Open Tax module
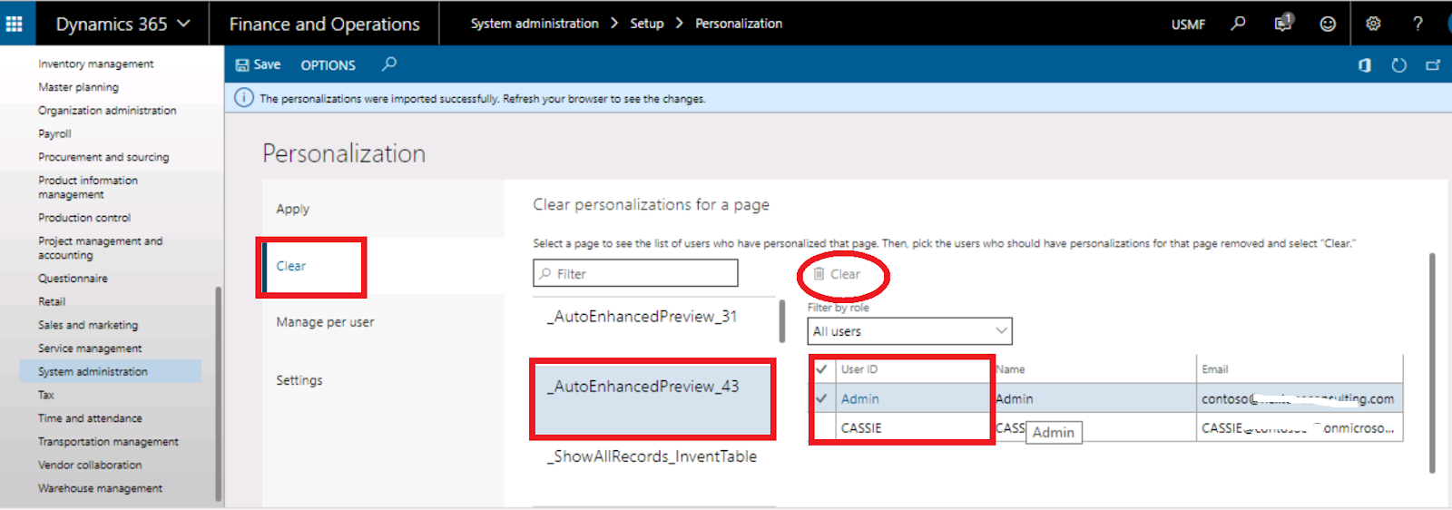 (x=46, y=395)
